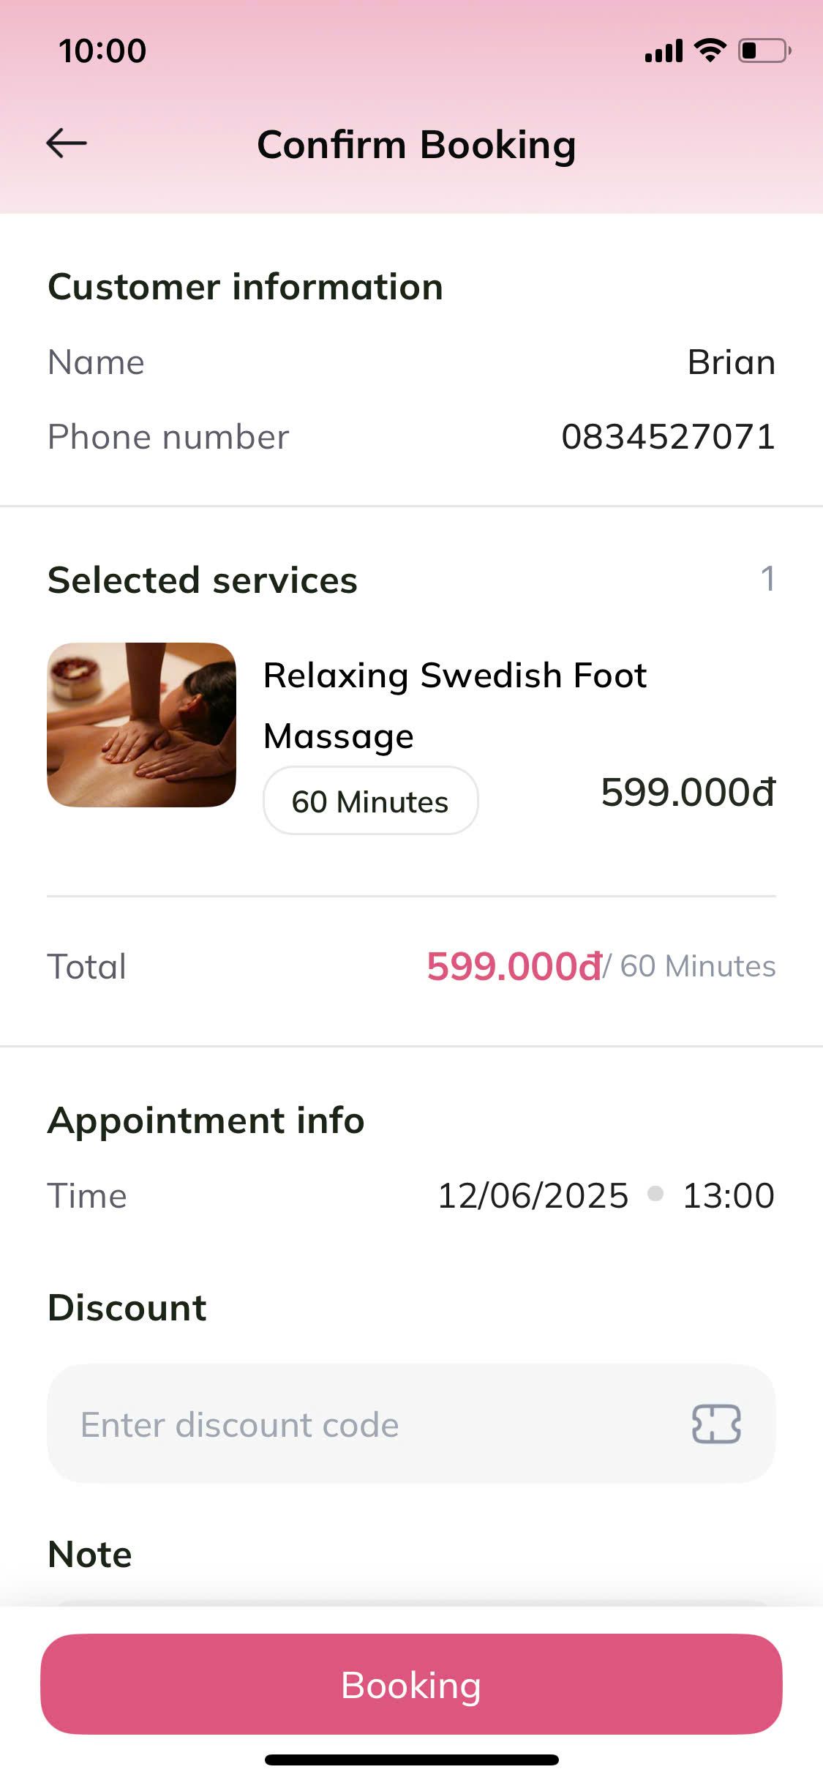Select the 60 Minutes duration chip
This screenshot has height=1783, width=823.
(370, 801)
